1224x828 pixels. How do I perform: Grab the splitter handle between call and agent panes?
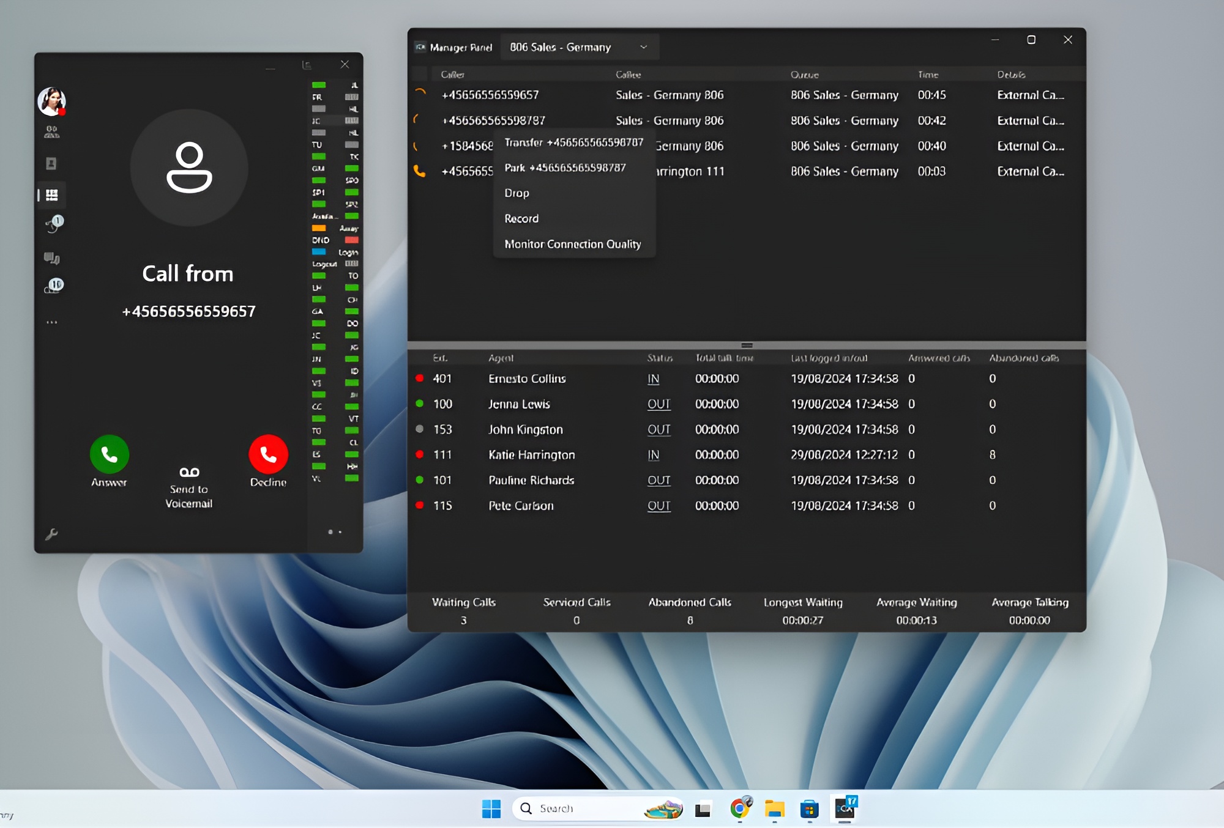click(747, 346)
